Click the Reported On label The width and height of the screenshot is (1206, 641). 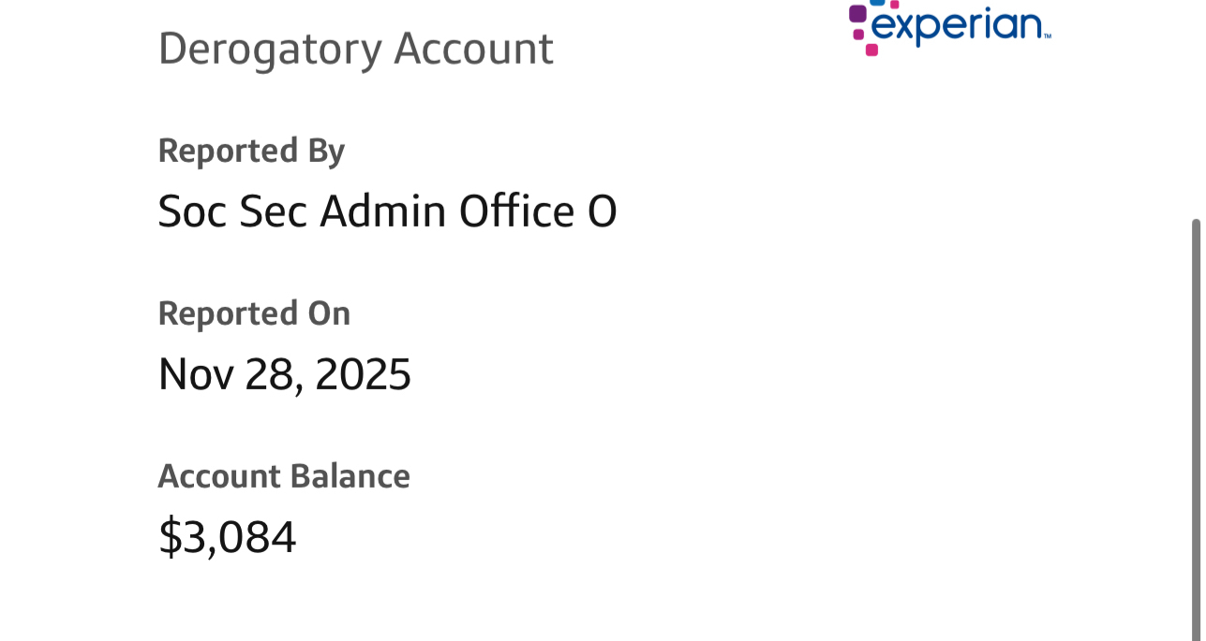click(x=254, y=313)
